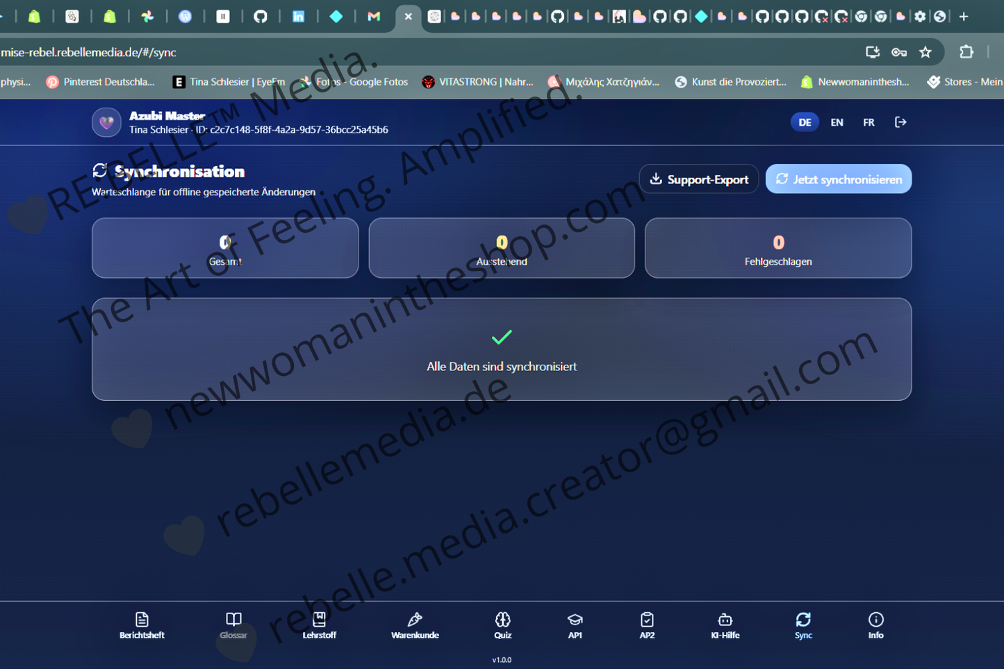1004x669 pixels.
Task: Open the KI-Hilfe assistant
Action: 725,624
